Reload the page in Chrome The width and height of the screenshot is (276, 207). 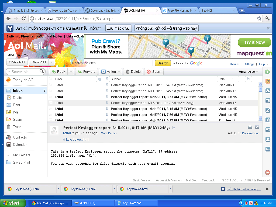24,19
